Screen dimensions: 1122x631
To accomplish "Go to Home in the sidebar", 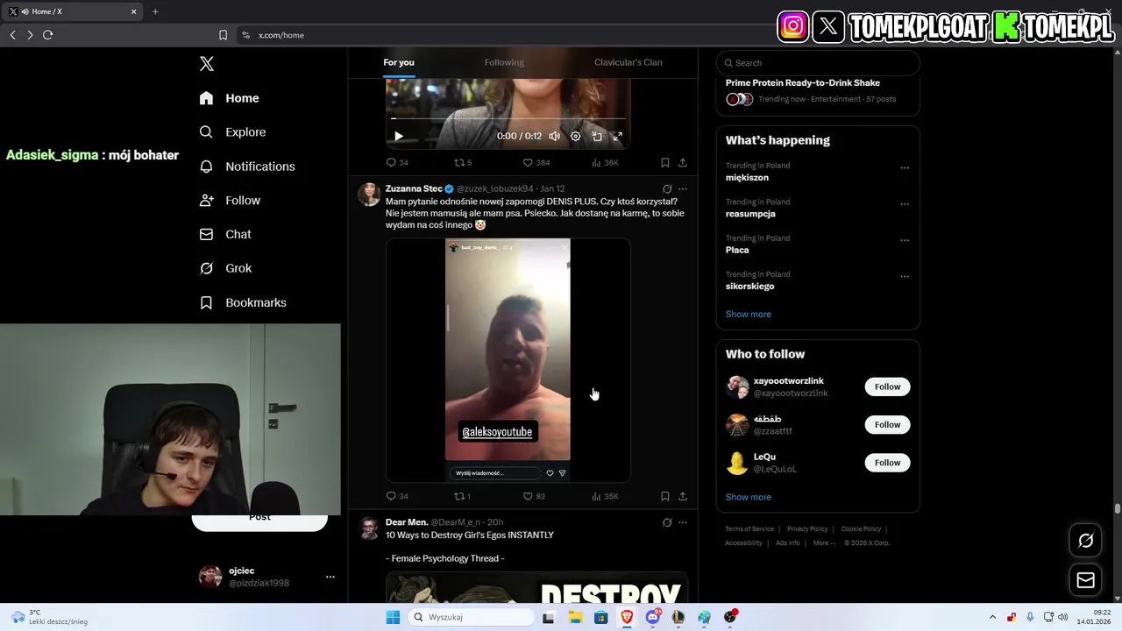I will pyautogui.click(x=230, y=98).
